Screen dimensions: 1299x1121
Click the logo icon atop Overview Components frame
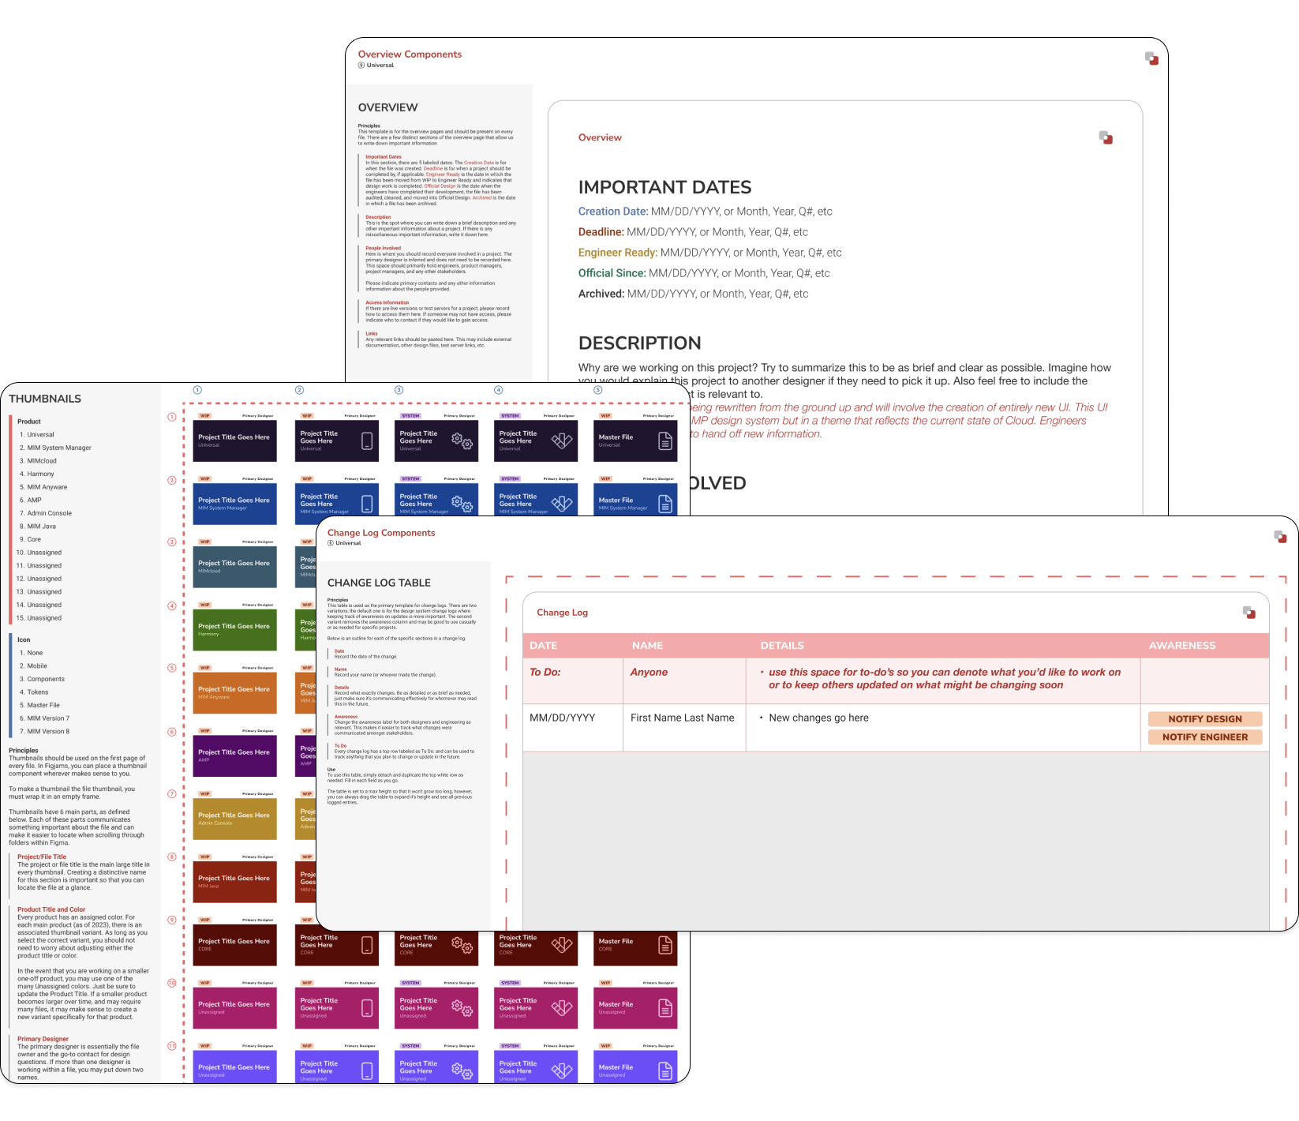[x=1151, y=58]
